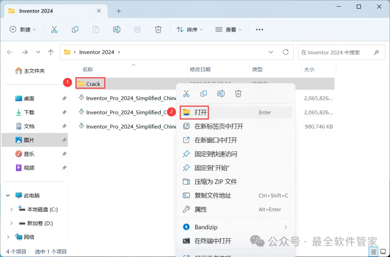Click the Rename icon in the context menu
The image size is (390, 257).
click(221, 93)
